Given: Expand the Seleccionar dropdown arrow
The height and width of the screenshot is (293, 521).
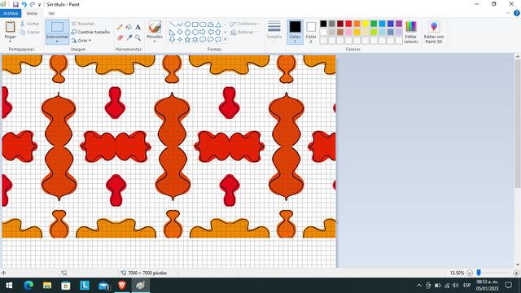Looking at the screenshot, I should (57, 42).
